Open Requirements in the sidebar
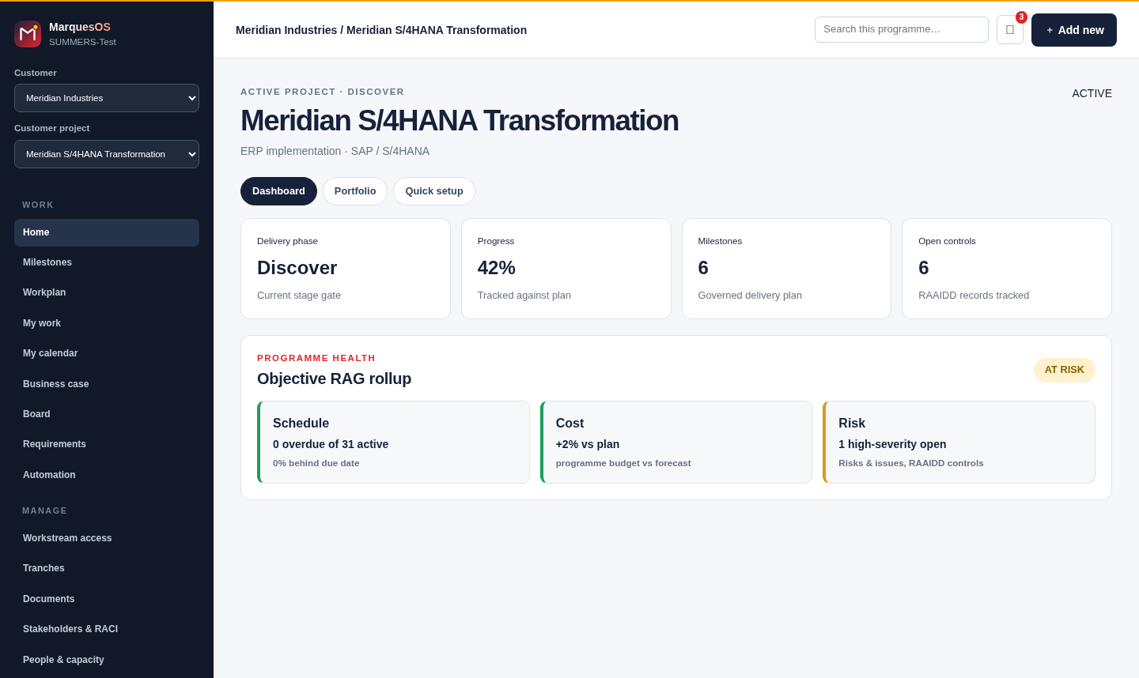 point(107,444)
